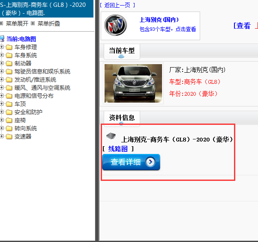Click the [查看 link at right
The height and width of the screenshot is (242, 258).
pyautogui.click(x=242, y=26)
